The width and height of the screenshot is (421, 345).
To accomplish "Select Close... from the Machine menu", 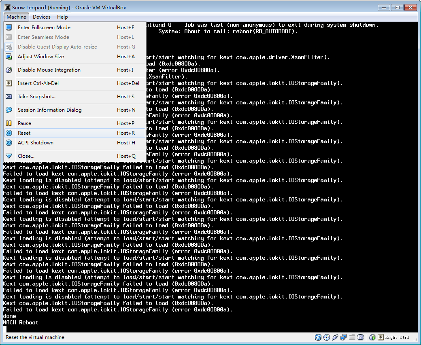I will (x=75, y=156).
